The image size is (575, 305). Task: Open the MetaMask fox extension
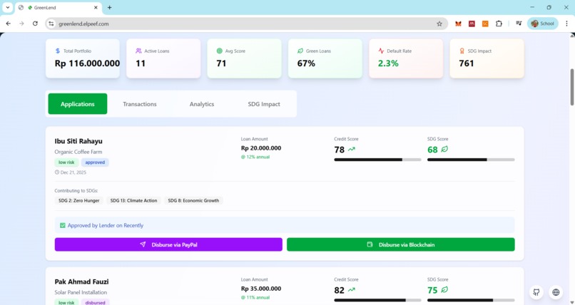[459, 24]
